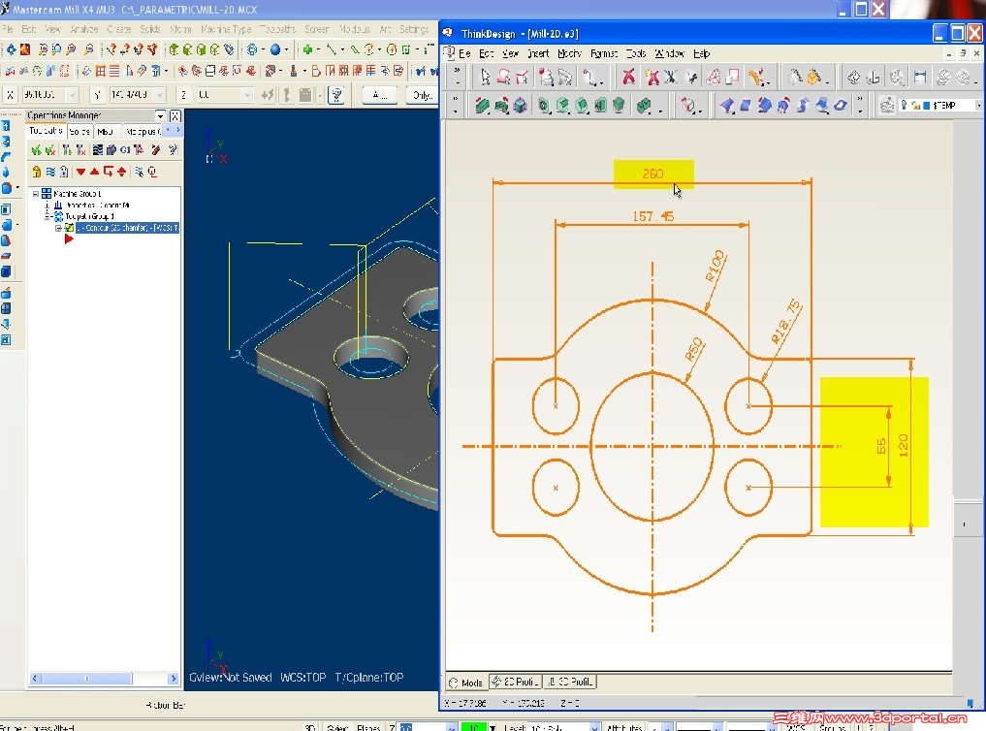Click the G1 post icon in Operations Manager
Screen dimensions: 986x731
click(124, 149)
